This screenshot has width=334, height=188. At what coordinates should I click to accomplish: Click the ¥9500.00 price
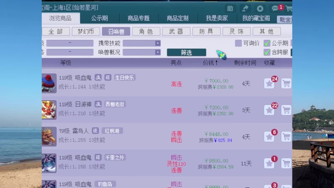coord(216,161)
